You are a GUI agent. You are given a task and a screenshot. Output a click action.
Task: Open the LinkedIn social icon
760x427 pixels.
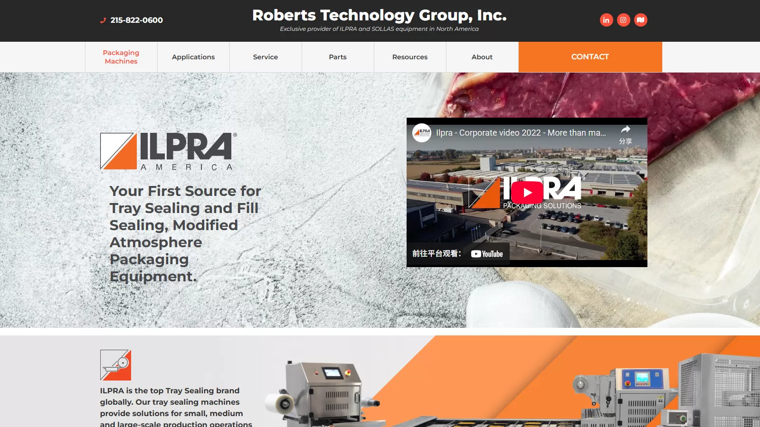point(606,20)
